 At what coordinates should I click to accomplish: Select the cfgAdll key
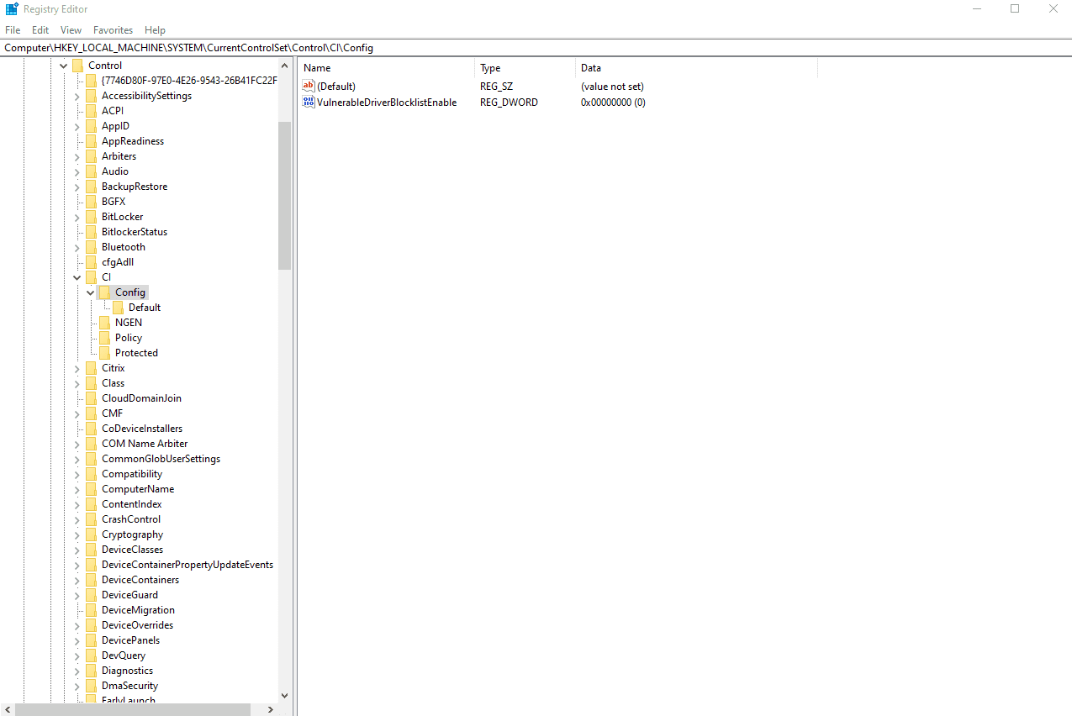tap(118, 261)
